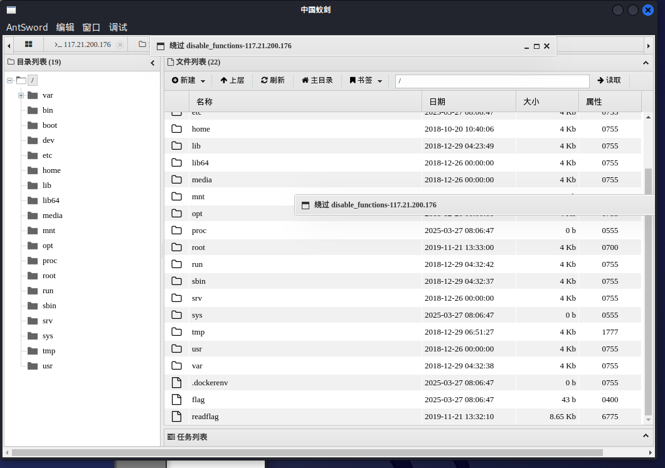Image resolution: width=665 pixels, height=468 pixels.
Task: Maximize the 绕过 disable_functions dialog
Action: (x=536, y=46)
